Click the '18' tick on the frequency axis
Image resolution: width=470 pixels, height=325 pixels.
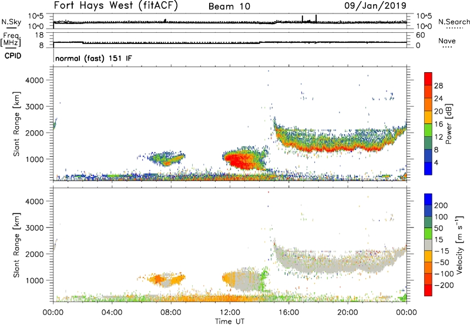[39, 35]
